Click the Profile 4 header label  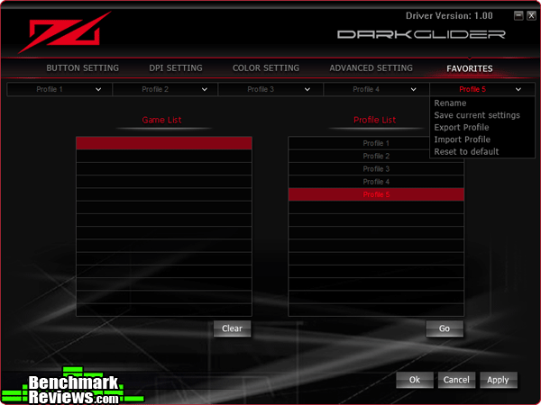pos(366,89)
